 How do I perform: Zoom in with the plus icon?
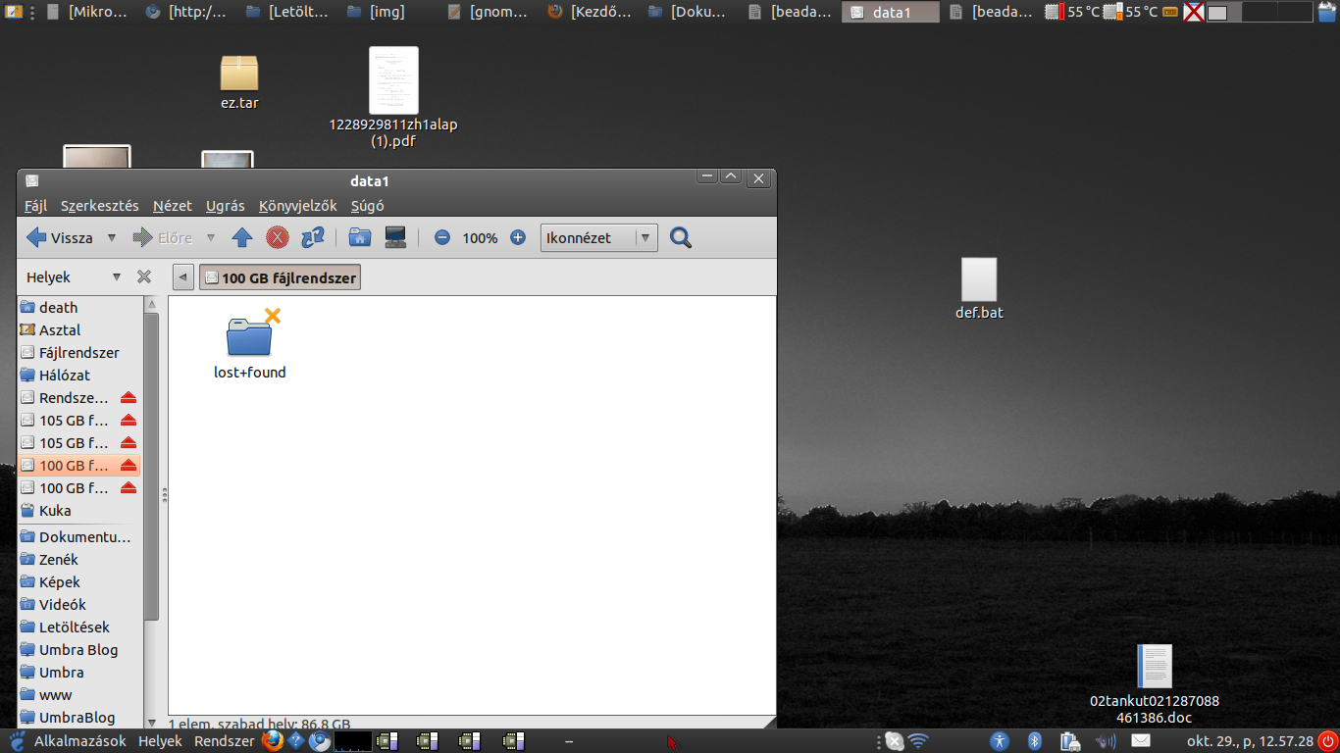pyautogui.click(x=518, y=237)
